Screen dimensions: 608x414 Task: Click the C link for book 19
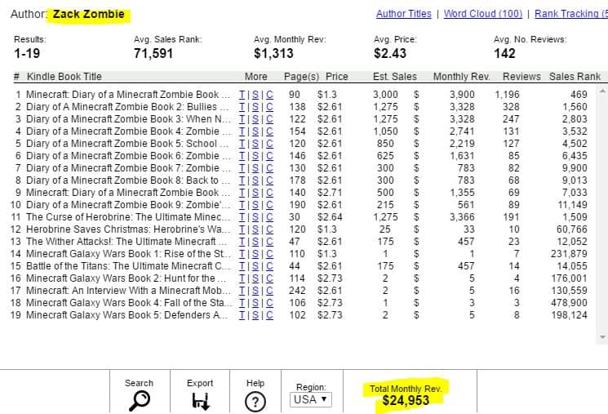[269, 315]
